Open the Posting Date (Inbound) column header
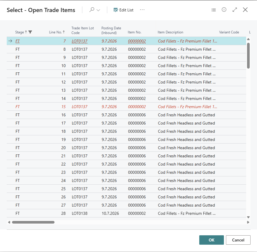This screenshot has width=257, height=252. pos(111,30)
